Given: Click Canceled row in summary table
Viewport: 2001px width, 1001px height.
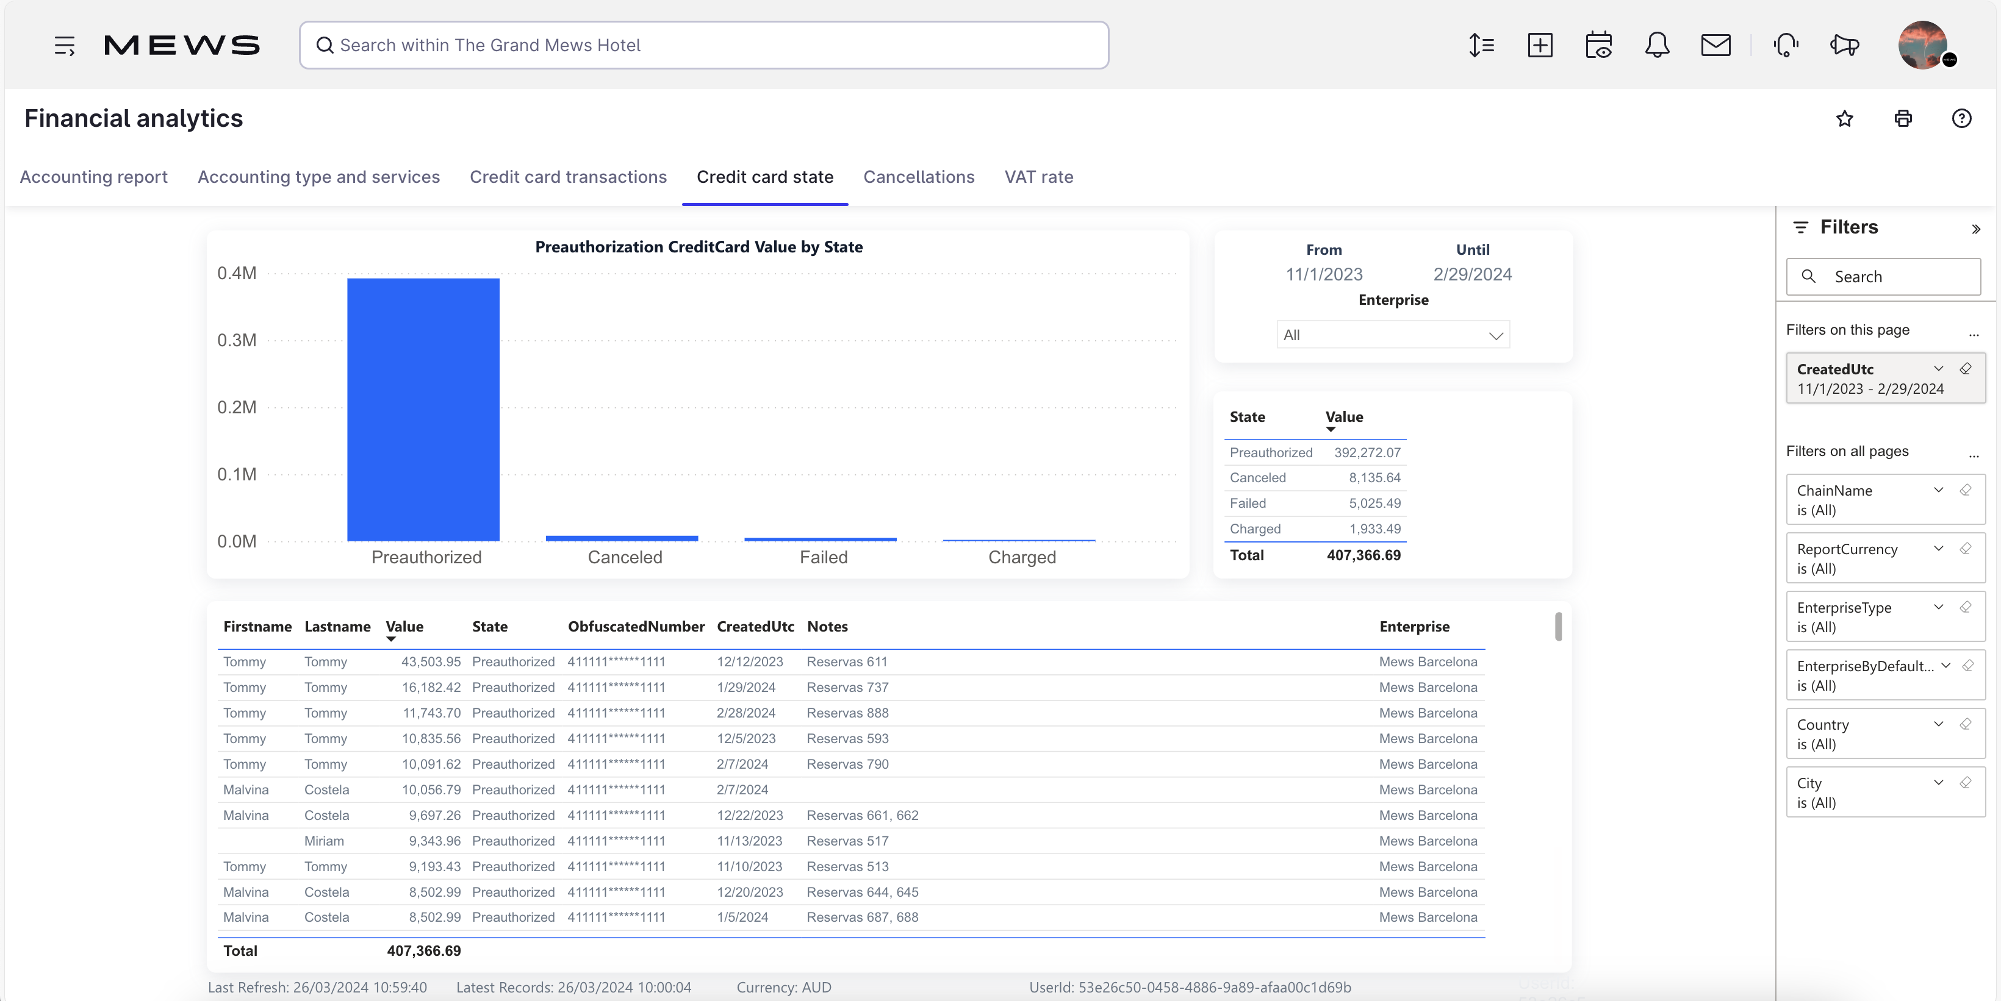Looking at the screenshot, I should 1314,478.
